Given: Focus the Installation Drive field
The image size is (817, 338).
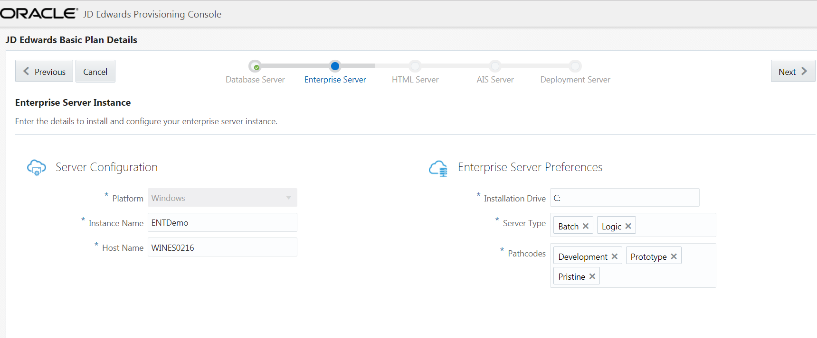Looking at the screenshot, I should click(625, 198).
